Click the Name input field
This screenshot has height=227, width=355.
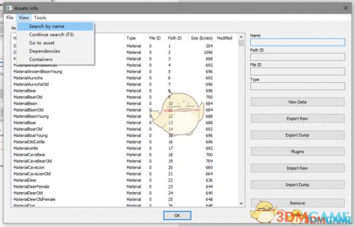[298, 43]
